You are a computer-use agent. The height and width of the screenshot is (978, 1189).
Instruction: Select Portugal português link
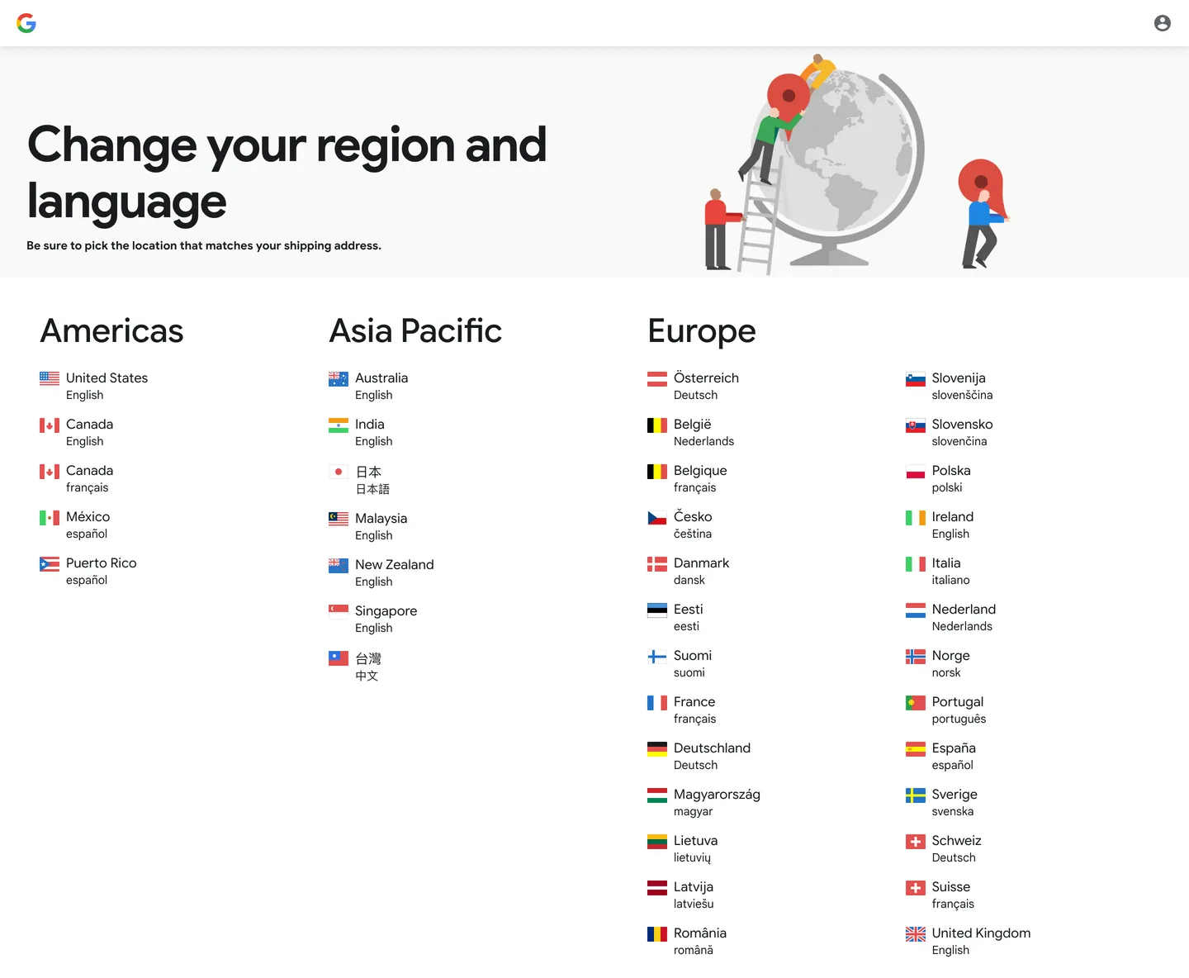click(x=946, y=710)
